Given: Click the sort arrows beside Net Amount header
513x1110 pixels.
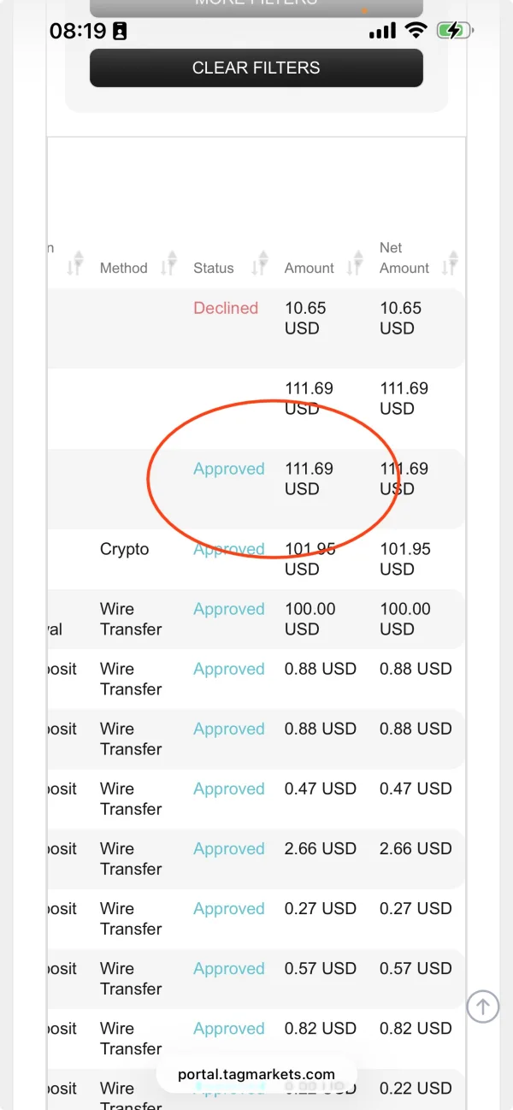Looking at the screenshot, I should coord(451,262).
